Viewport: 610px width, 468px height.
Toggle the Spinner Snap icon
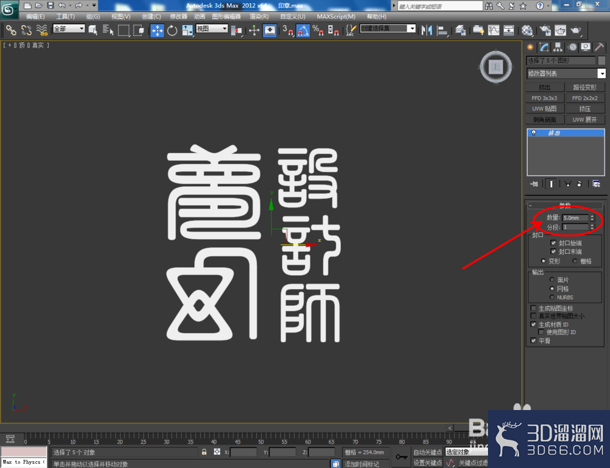[333, 31]
